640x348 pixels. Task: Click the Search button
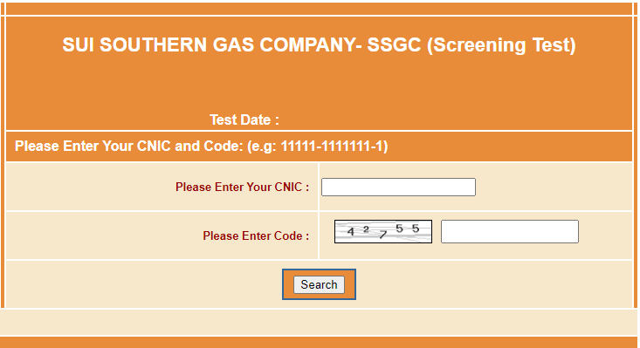(x=319, y=284)
